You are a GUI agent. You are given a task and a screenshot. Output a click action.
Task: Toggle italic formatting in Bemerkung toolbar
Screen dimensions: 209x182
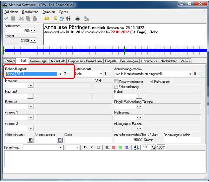click(92, 147)
